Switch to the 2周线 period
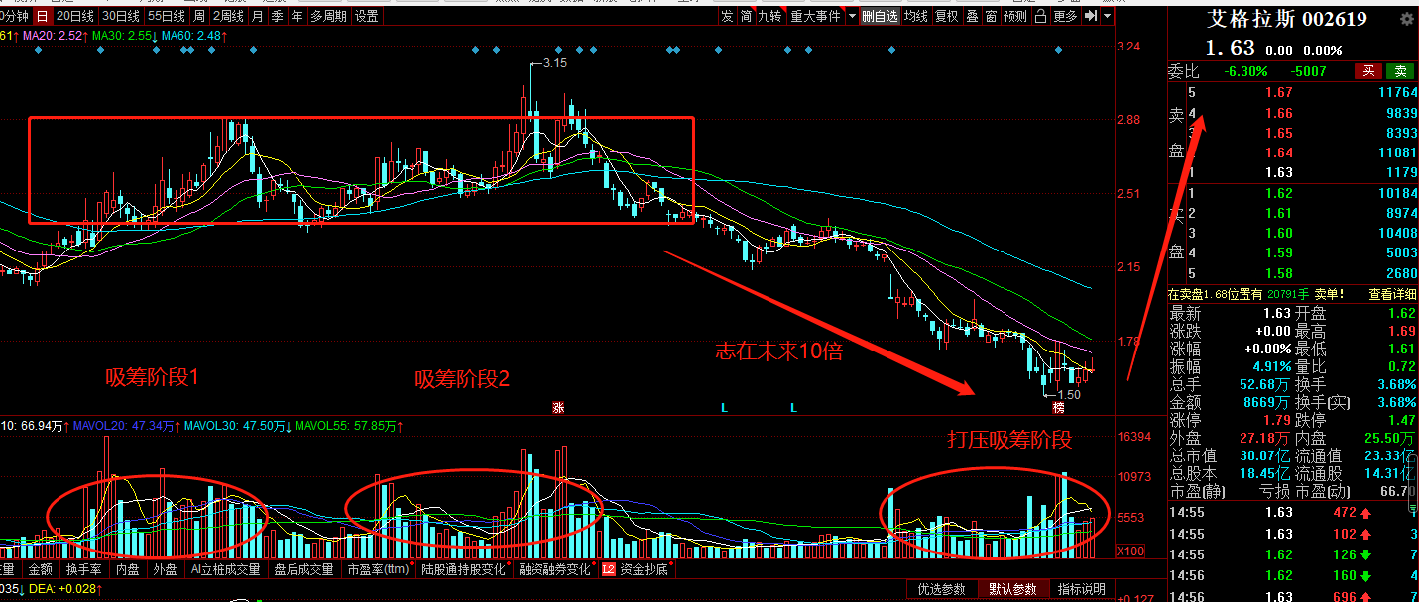The image size is (1419, 602). [228, 16]
